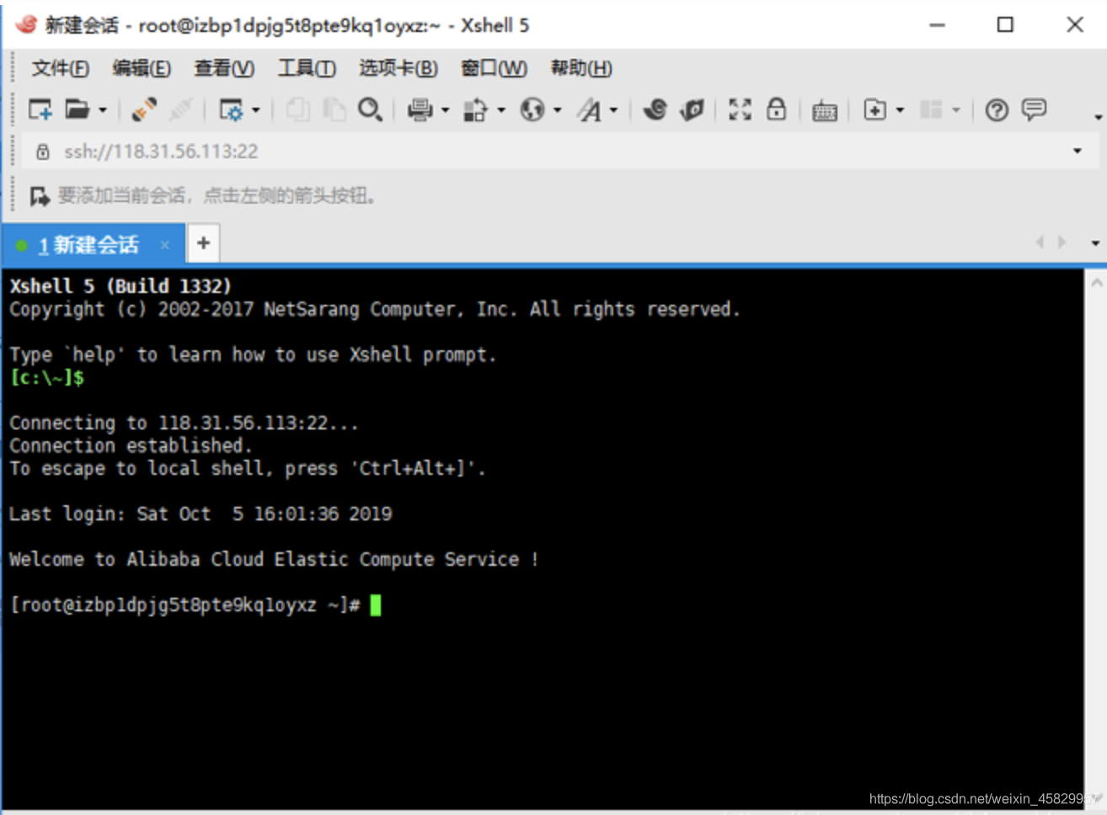This screenshot has height=815, width=1107.
Task: Click the New session toolbar icon
Action: pyautogui.click(x=40, y=109)
